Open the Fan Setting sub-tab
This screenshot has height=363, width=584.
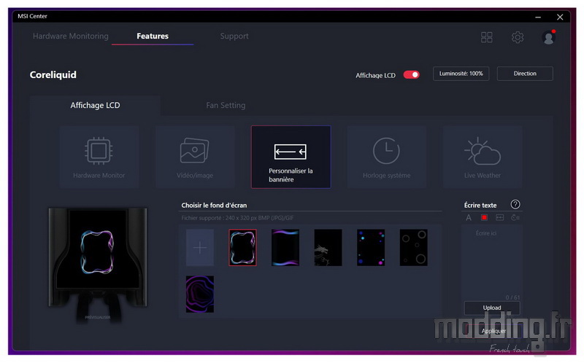point(226,105)
